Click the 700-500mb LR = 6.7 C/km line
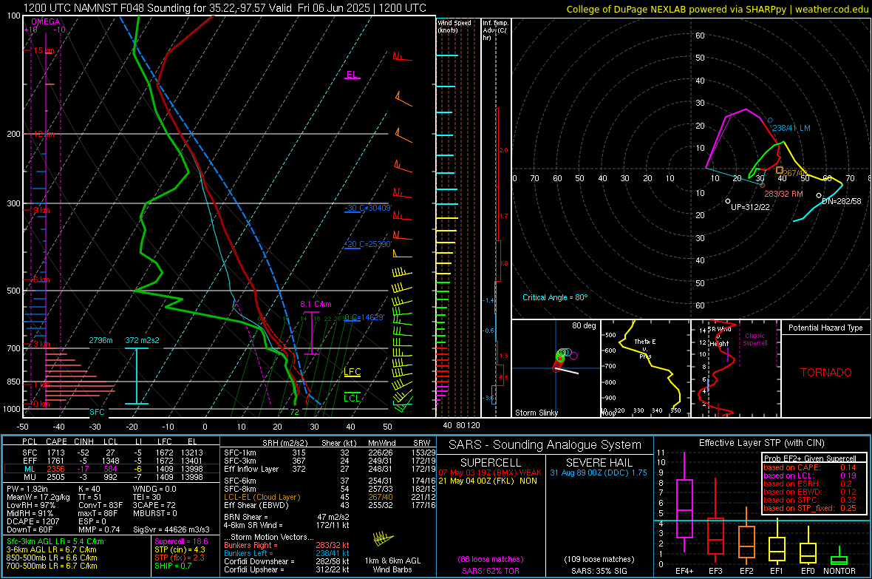Image resolution: width=872 pixels, height=579 pixels. point(52,566)
